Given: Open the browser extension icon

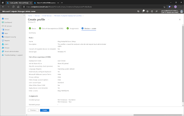Looking at the screenshot, I should click(x=170, y=7).
